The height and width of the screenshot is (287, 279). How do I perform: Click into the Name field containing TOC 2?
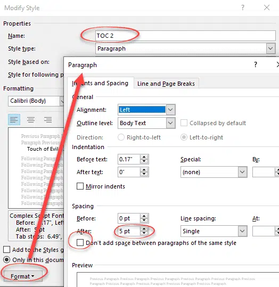point(185,36)
